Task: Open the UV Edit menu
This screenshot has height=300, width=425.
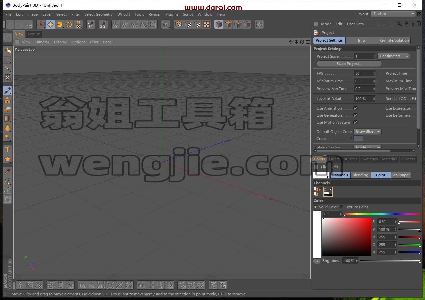Action: coord(124,14)
